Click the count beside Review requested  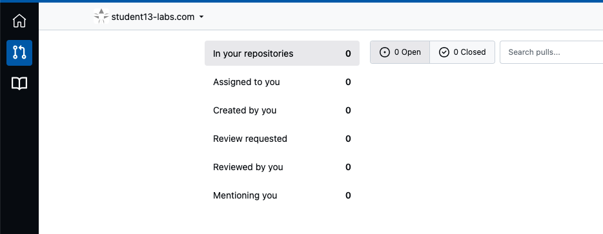(348, 139)
